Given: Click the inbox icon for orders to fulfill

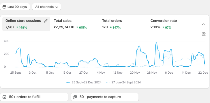Looking at the screenshot, I should coord(4,97).
